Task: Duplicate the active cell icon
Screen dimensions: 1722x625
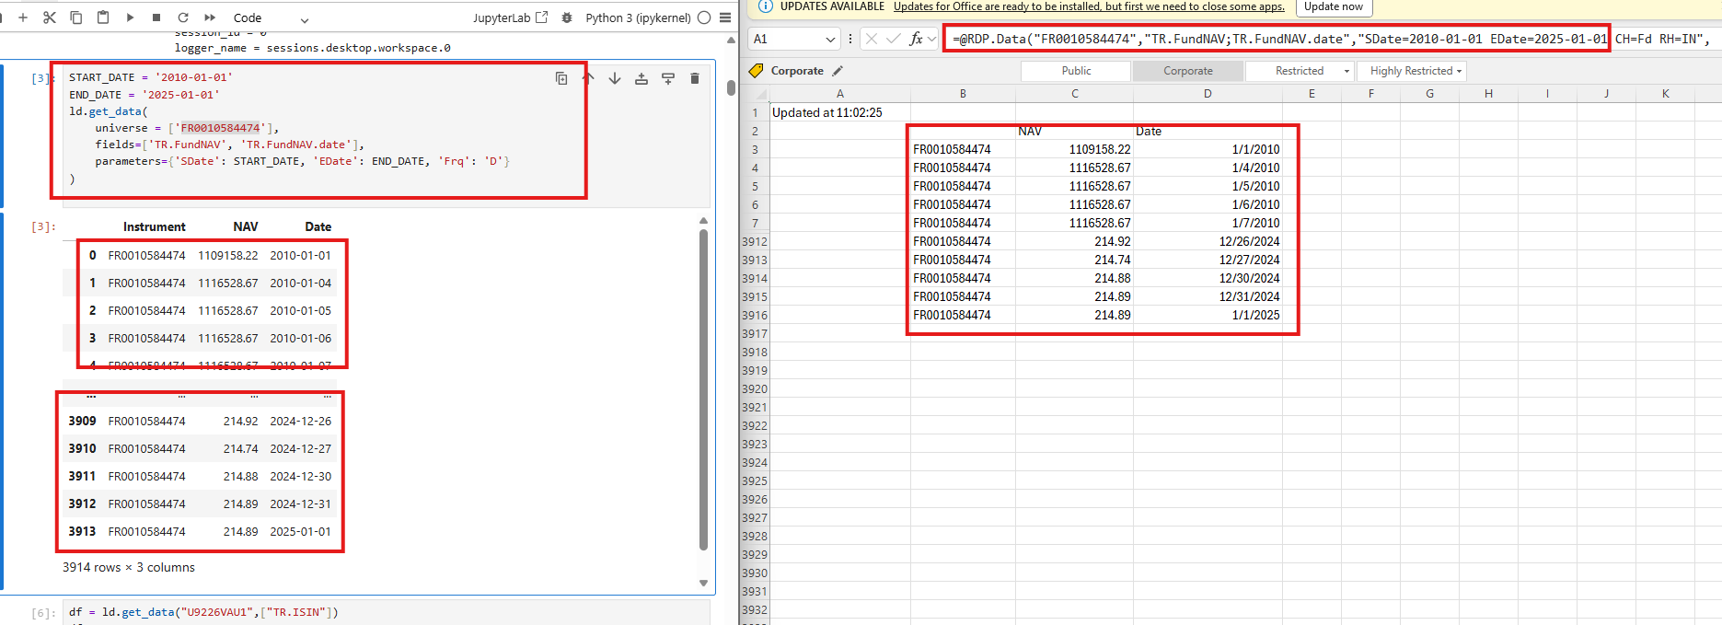Action: point(561,78)
